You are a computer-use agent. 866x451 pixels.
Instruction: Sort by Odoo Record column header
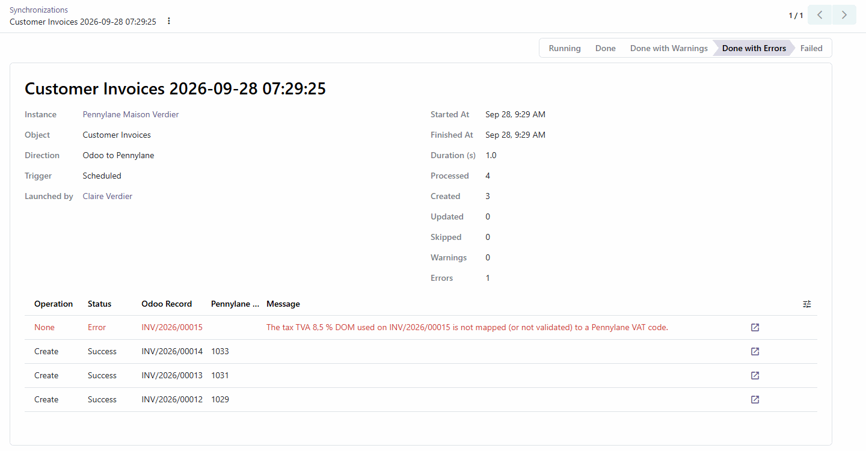pyautogui.click(x=167, y=304)
